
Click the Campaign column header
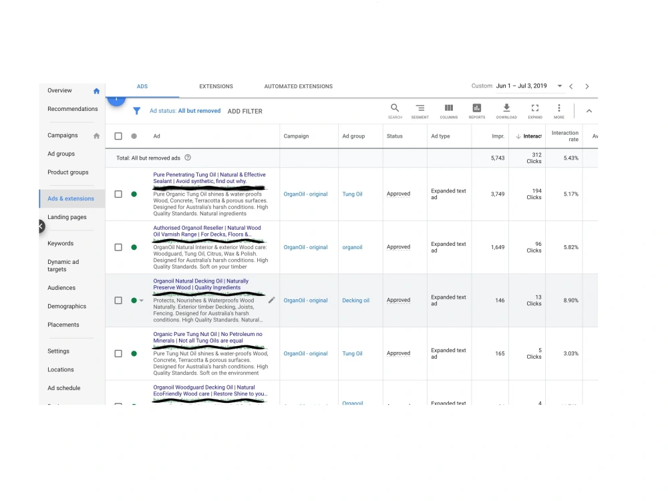[296, 136]
